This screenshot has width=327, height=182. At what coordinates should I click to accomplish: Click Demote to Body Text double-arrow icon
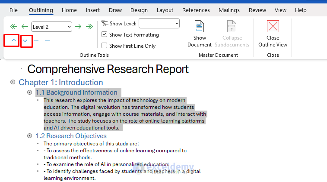click(89, 27)
